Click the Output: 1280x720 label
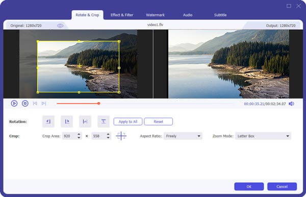The image size is (306, 197). [280, 26]
